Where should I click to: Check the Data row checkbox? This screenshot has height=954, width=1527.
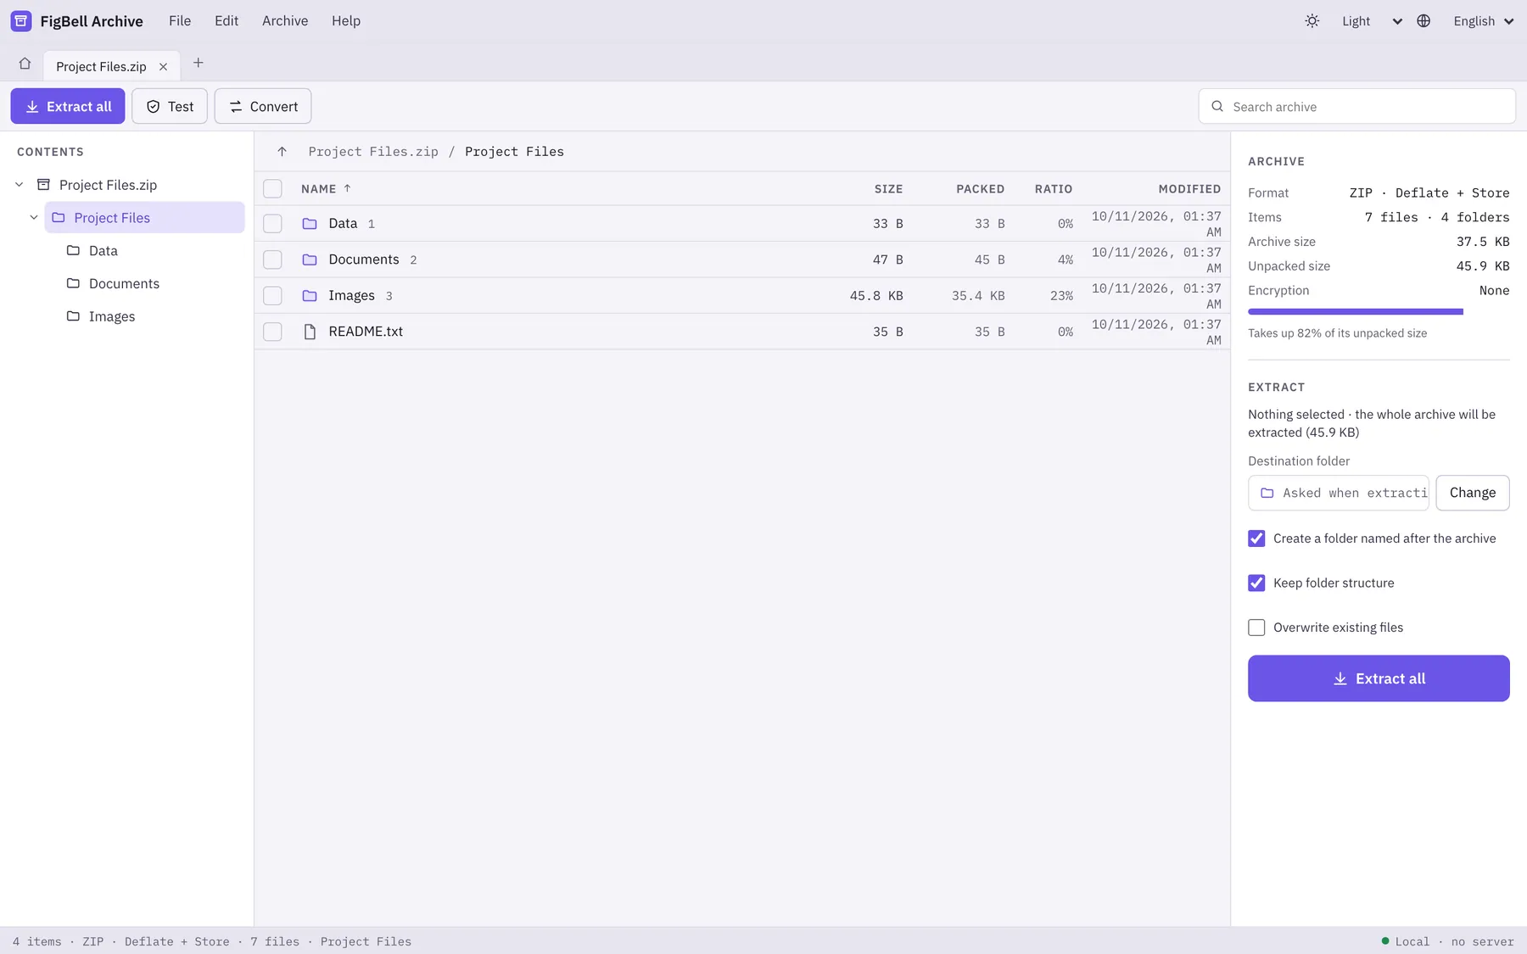pyautogui.click(x=272, y=224)
